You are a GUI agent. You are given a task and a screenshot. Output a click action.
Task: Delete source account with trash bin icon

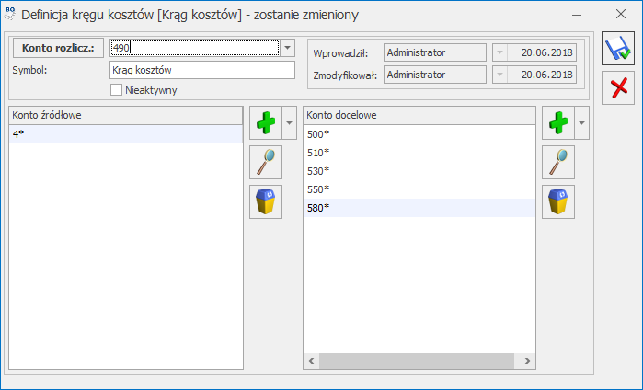(x=266, y=201)
